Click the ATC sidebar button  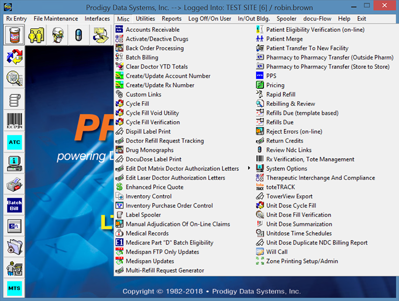click(x=14, y=142)
